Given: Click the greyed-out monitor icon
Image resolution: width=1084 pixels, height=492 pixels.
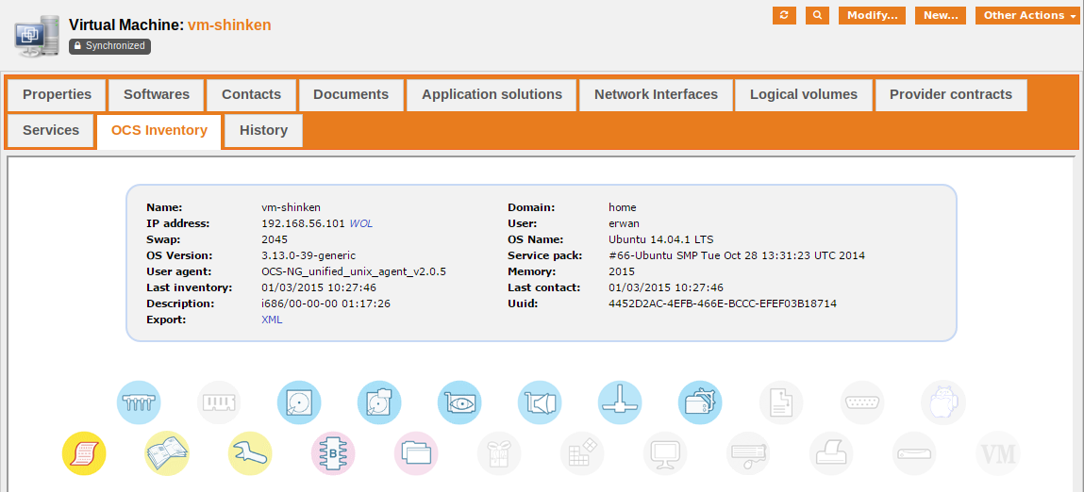Looking at the screenshot, I should click(x=665, y=453).
